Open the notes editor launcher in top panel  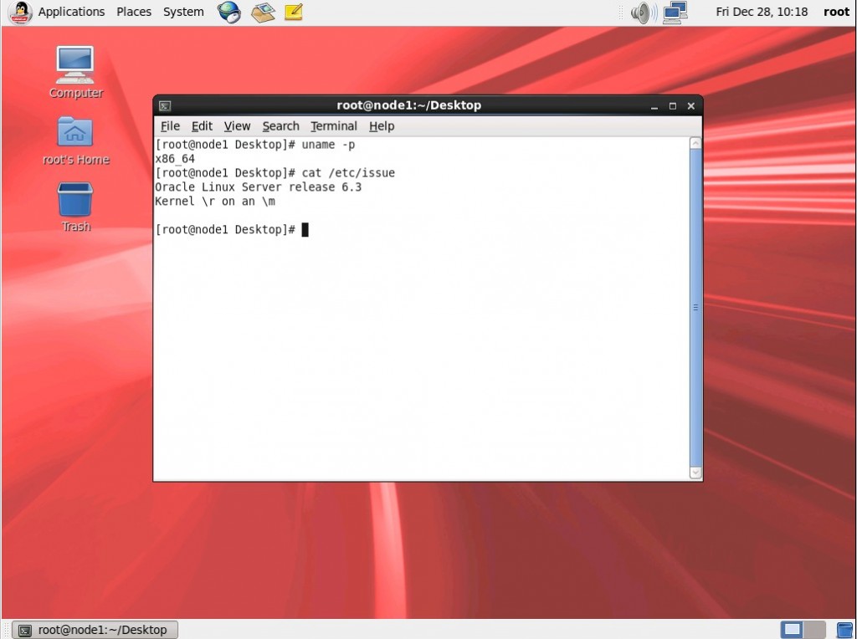pyautogui.click(x=293, y=12)
